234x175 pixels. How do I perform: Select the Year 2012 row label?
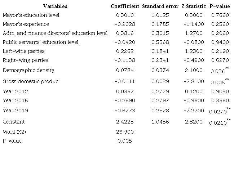[x=15, y=91]
